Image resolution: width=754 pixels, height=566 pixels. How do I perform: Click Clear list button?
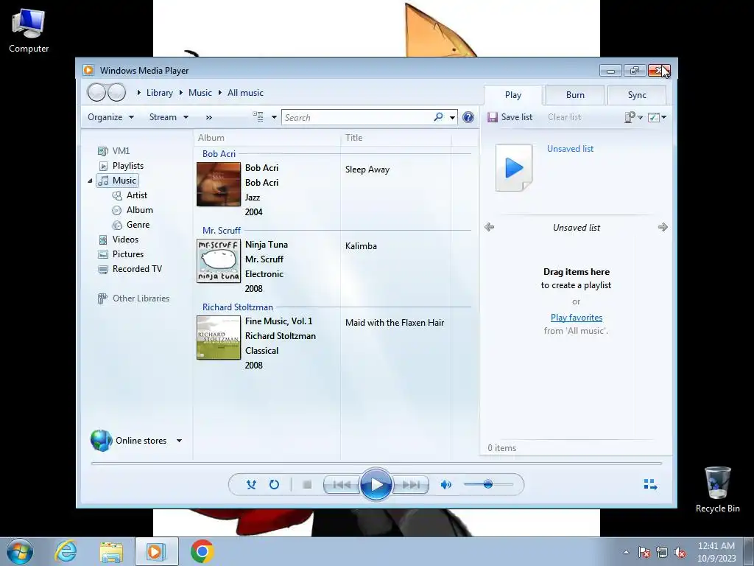[x=564, y=117]
